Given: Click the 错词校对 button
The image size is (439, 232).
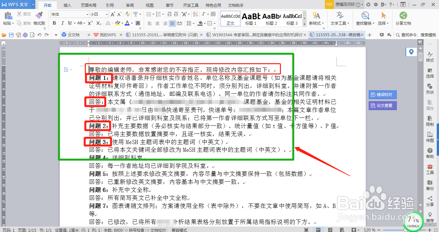Looking at the screenshot, I should click(382, 94).
